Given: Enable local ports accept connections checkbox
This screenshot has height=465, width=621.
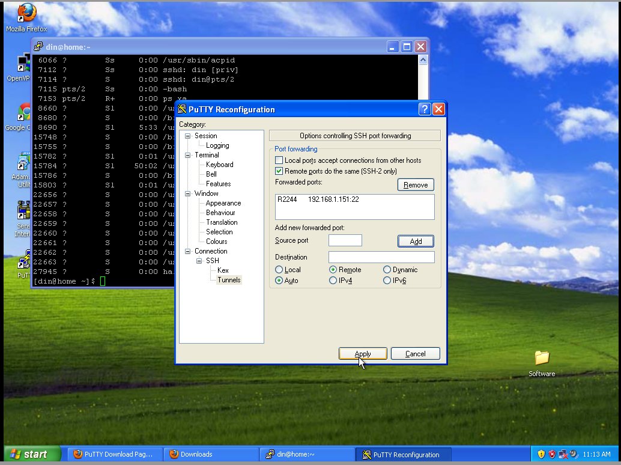Looking at the screenshot, I should pos(279,160).
